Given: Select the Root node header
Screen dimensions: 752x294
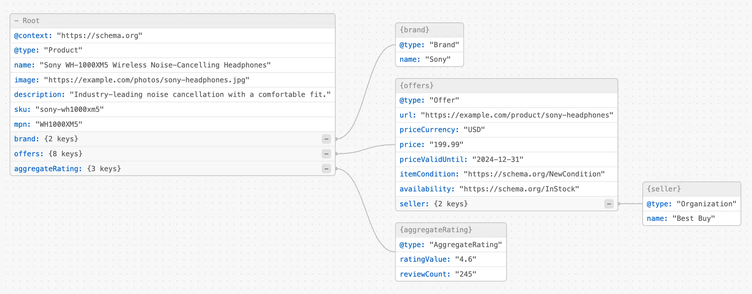Looking at the screenshot, I should tap(173, 21).
